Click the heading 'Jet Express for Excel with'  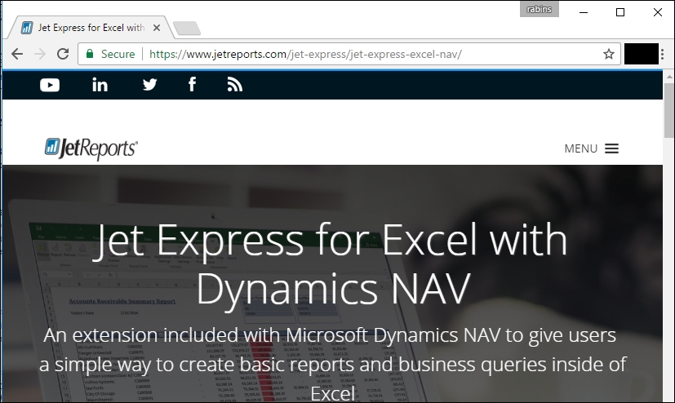330,240
